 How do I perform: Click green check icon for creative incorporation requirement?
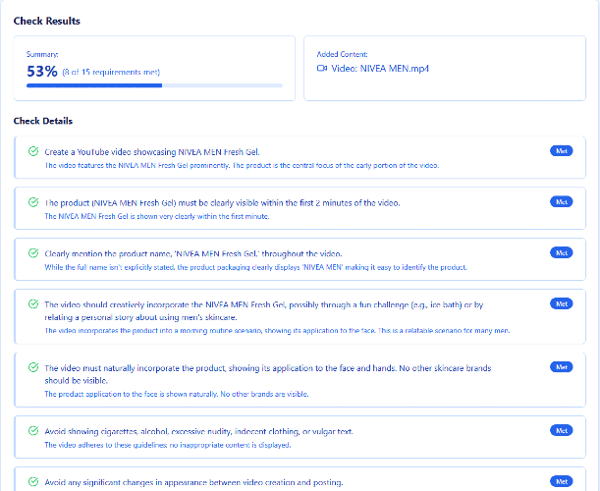(x=33, y=303)
